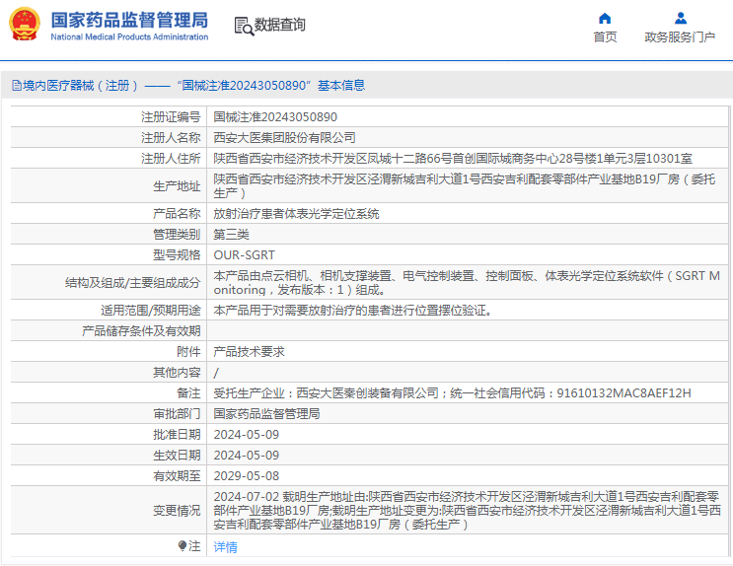Click the 适用范围/预期用途 label
This screenshot has height=566, width=733.
click(151, 311)
